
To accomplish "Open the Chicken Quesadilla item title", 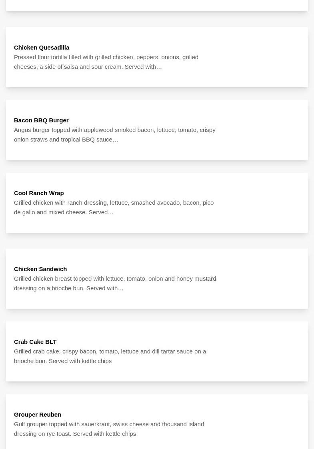I will tap(42, 48).
